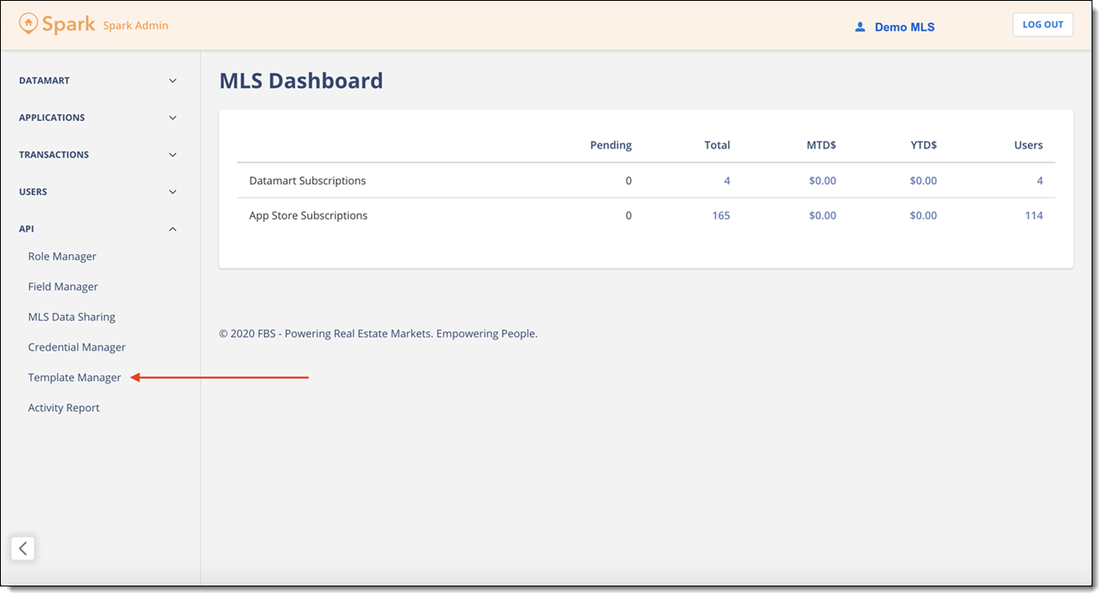Image resolution: width=1105 pixels, height=599 pixels.
Task: Click the MTD$ column header
Action: coord(821,145)
